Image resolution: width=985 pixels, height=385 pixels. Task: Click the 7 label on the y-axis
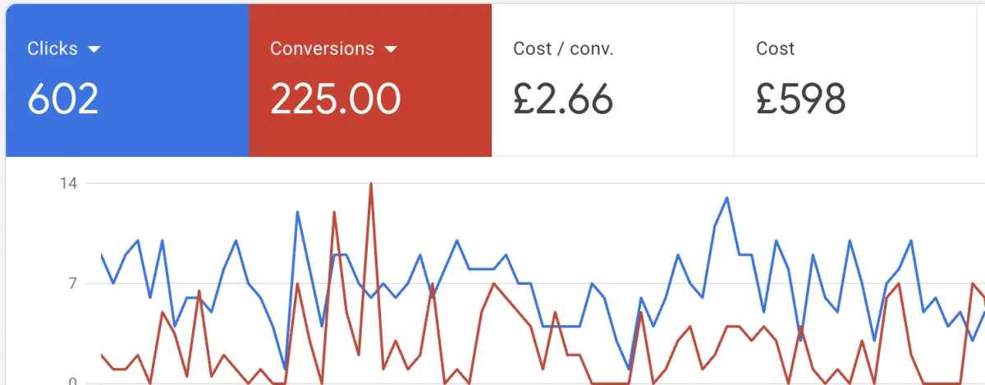coord(73,284)
